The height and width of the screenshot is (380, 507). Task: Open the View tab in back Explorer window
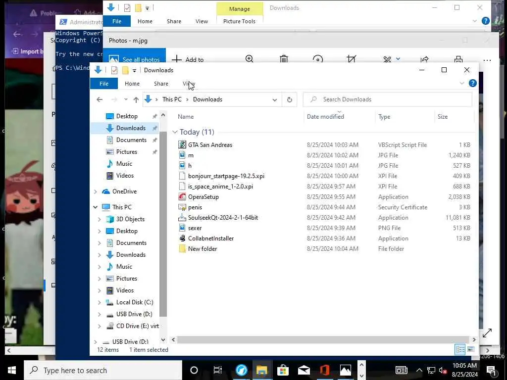point(202,21)
